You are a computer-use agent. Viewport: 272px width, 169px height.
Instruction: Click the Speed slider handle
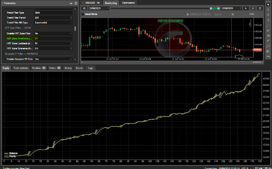point(233,14)
